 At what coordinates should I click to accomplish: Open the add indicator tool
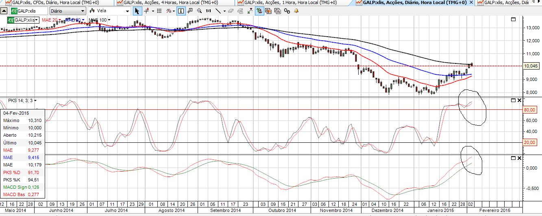[169, 11]
